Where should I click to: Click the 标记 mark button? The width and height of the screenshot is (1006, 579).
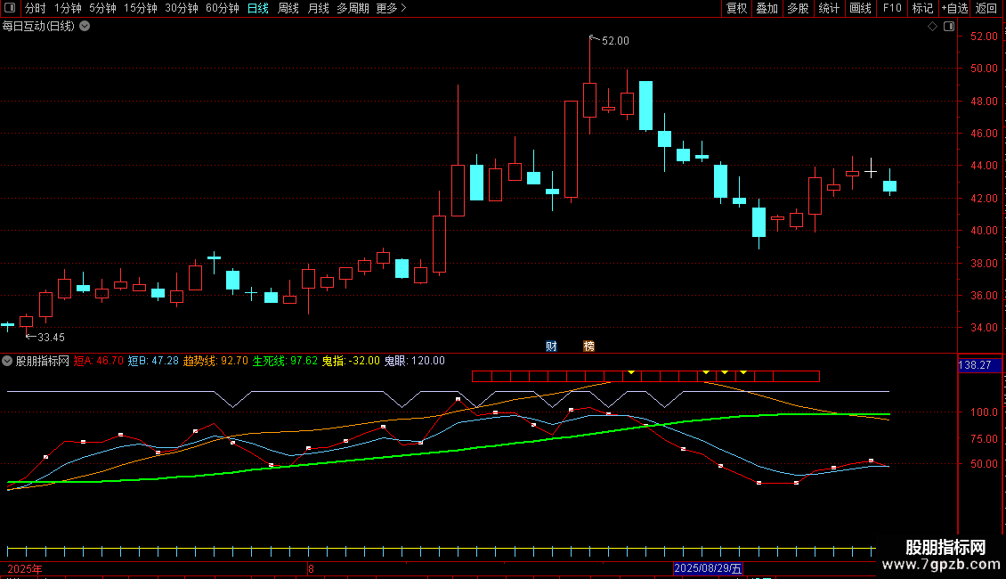tap(922, 8)
